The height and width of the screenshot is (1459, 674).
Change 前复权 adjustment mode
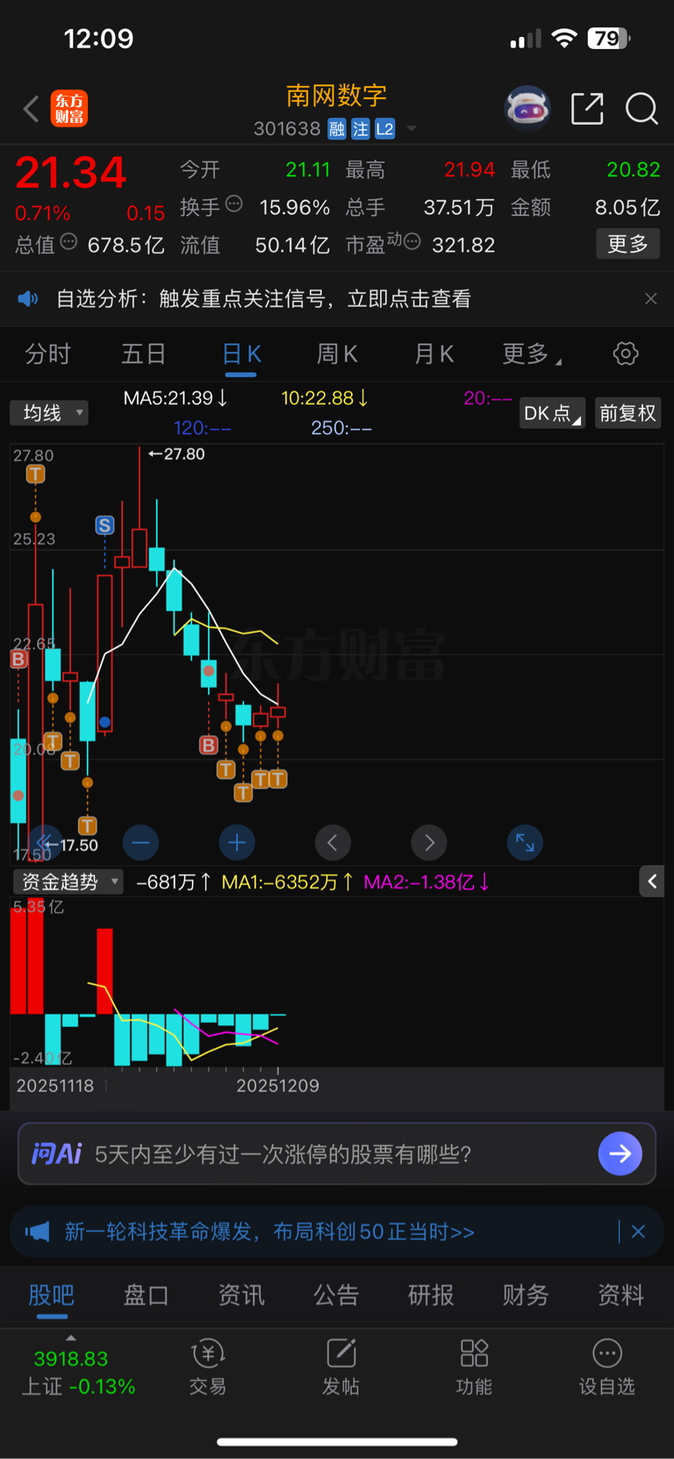627,413
